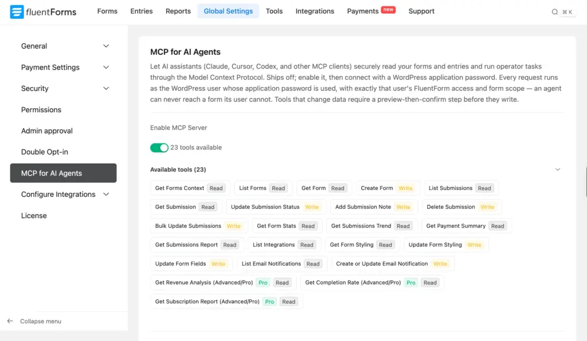Click the Get Payment Summary tool chip
Viewport: 587px width, 341px height.
(x=466, y=226)
